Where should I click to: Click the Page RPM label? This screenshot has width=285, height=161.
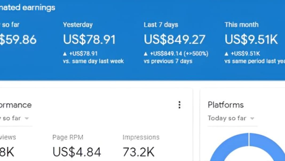(68, 137)
